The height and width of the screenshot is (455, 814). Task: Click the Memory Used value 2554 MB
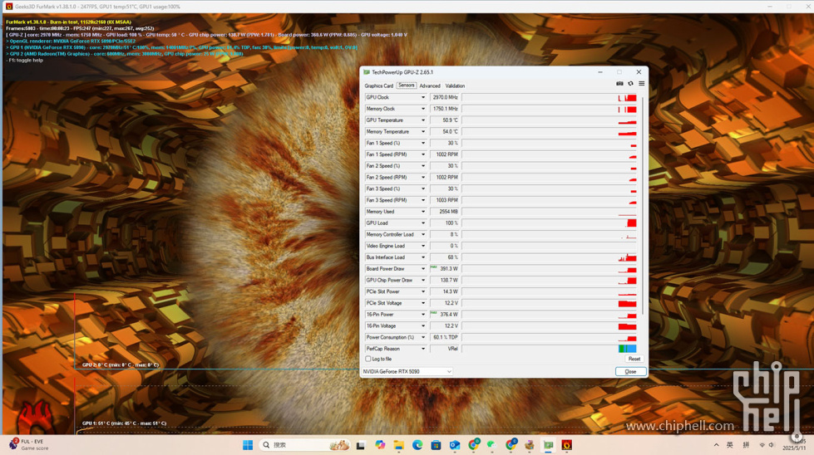(x=445, y=212)
